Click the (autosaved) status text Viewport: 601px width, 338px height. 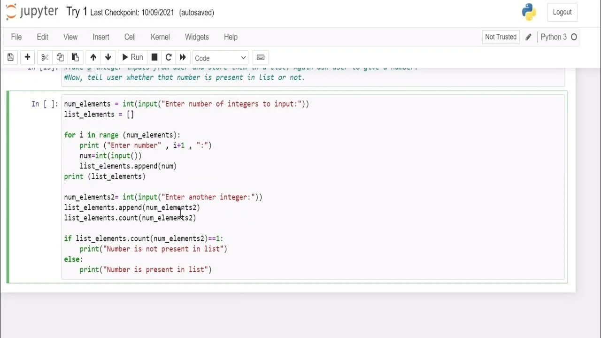pyautogui.click(x=196, y=13)
